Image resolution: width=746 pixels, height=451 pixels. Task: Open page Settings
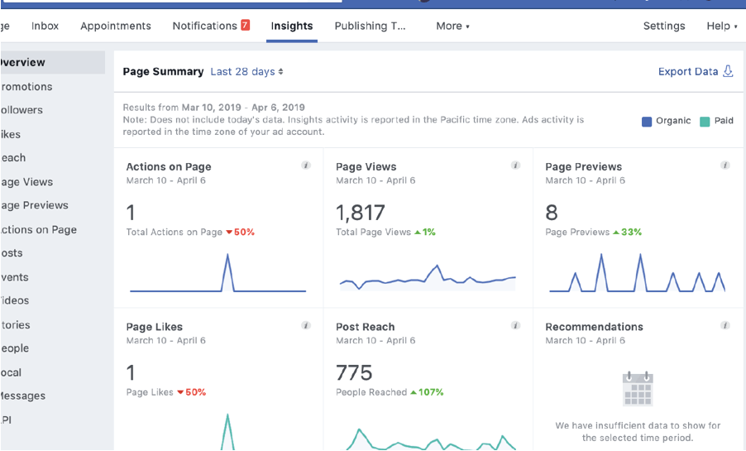tap(664, 26)
